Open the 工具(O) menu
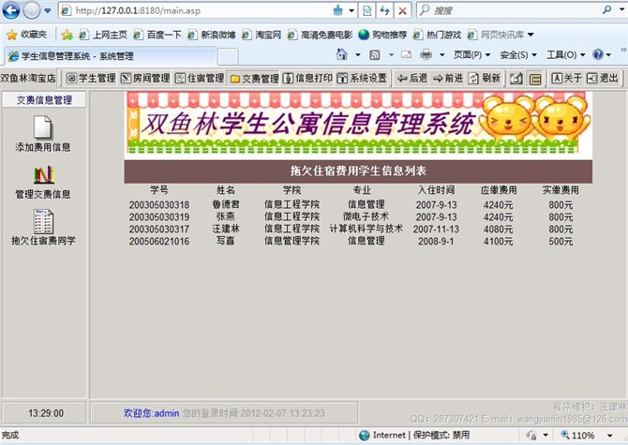628x445 pixels. point(566,55)
